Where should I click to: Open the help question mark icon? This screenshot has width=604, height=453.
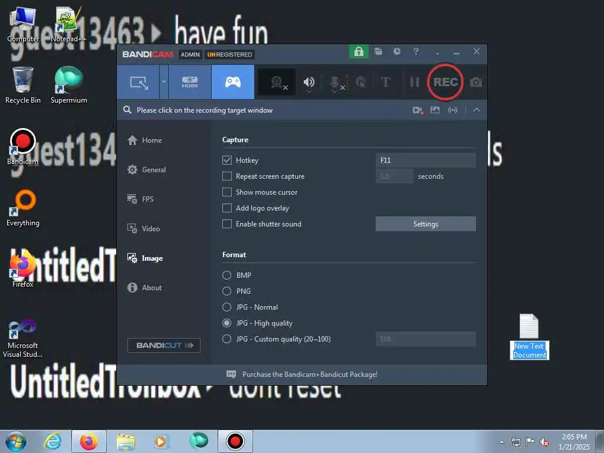pos(416,52)
